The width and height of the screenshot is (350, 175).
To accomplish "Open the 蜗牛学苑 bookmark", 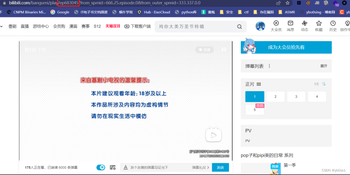I will click(x=122, y=12).
